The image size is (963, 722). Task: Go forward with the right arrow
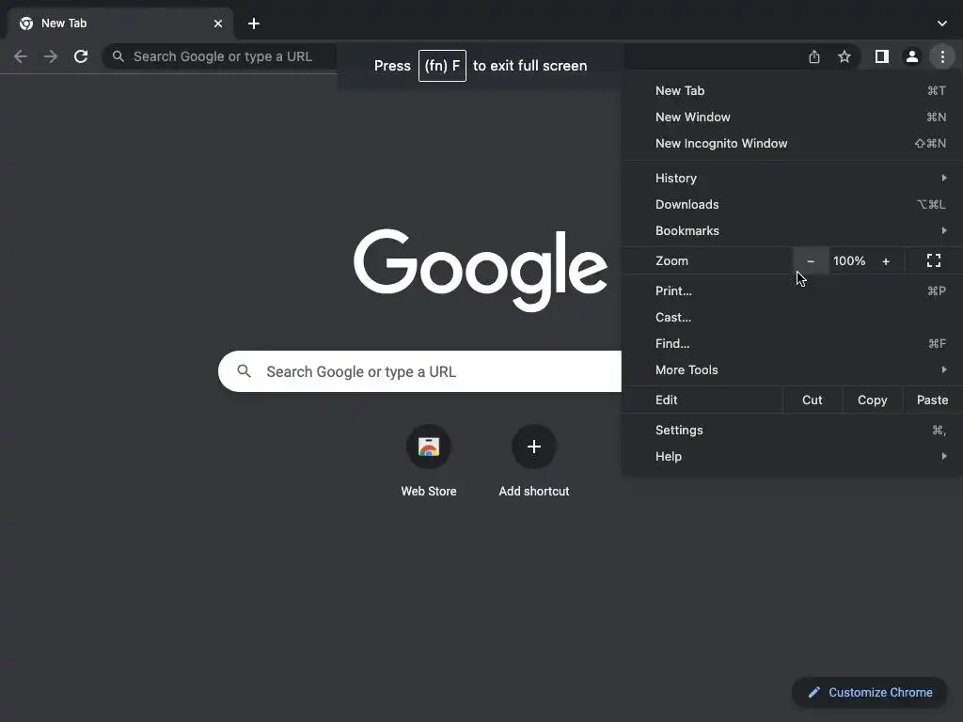click(51, 56)
